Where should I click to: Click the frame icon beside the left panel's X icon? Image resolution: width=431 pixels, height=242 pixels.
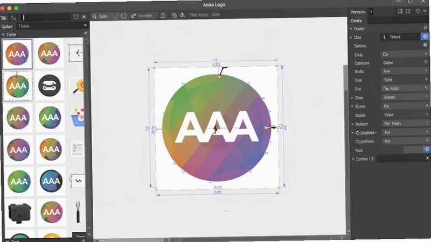click(x=76, y=17)
